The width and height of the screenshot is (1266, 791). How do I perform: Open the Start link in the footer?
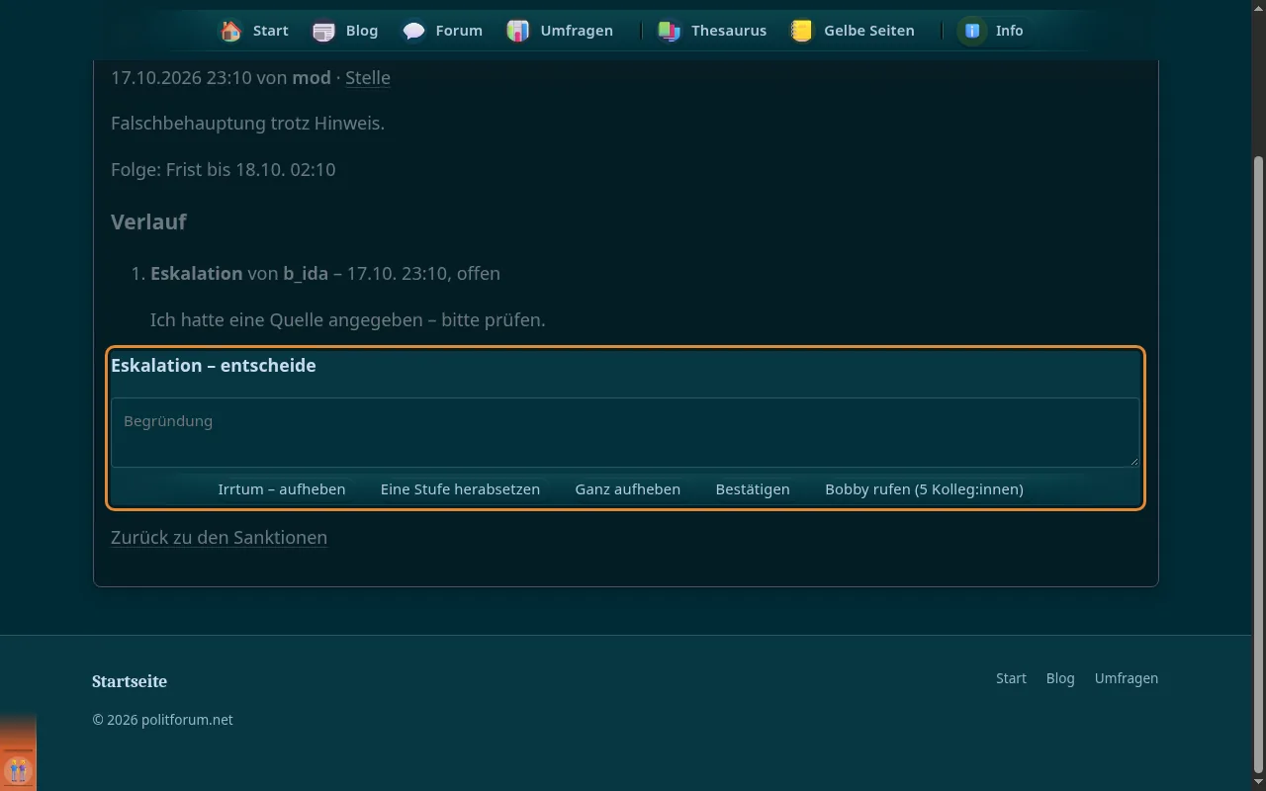pos(1011,678)
